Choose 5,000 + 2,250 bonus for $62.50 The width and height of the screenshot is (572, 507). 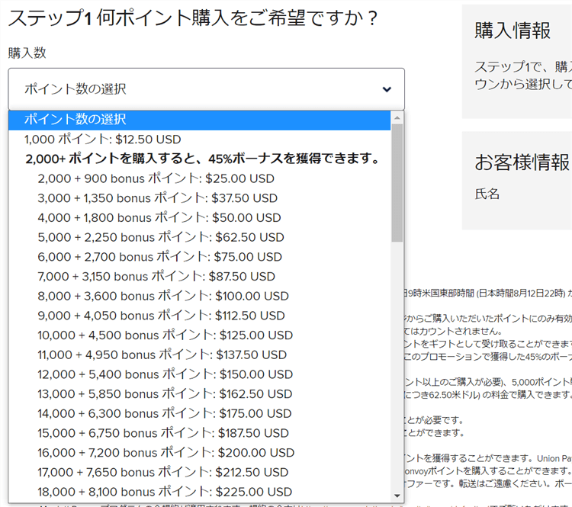pos(160,237)
